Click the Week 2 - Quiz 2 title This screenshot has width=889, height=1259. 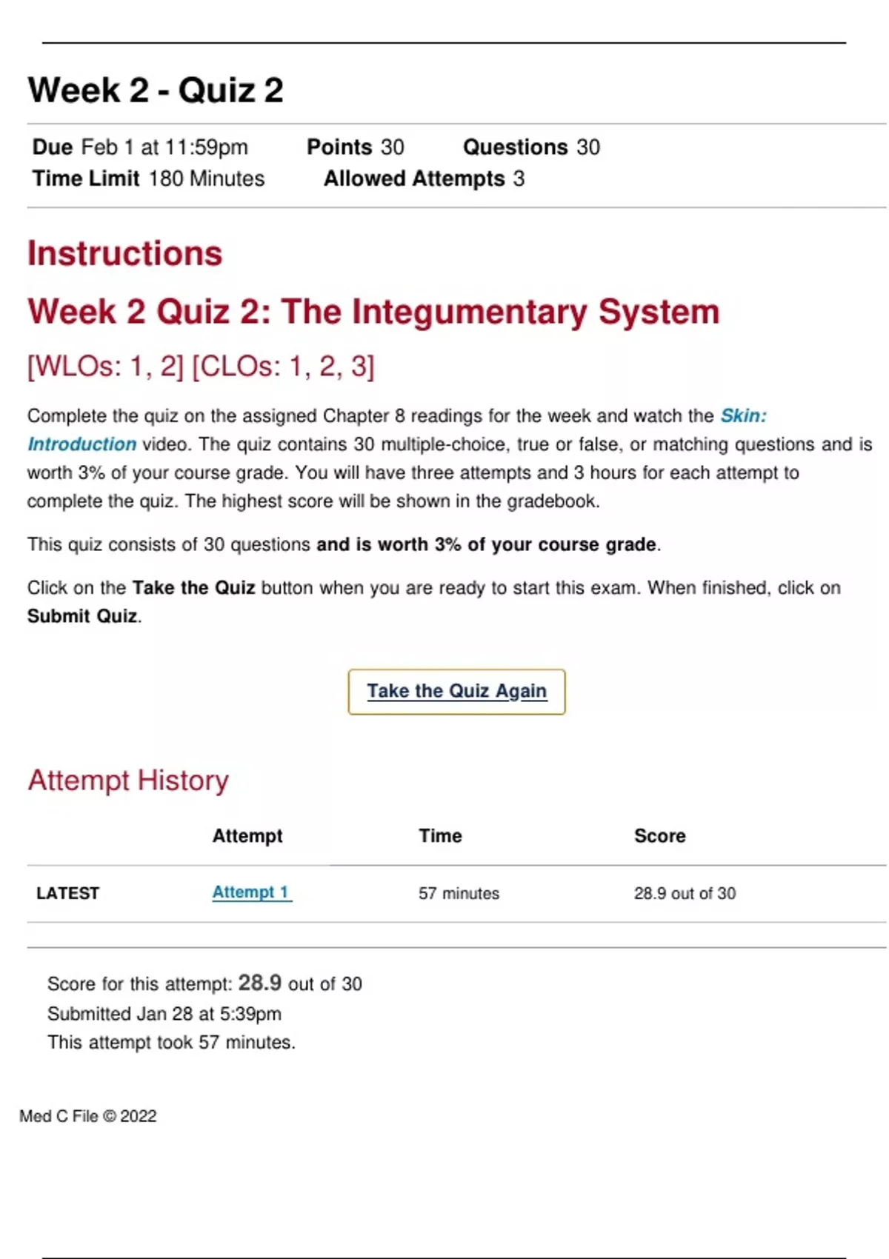click(156, 90)
